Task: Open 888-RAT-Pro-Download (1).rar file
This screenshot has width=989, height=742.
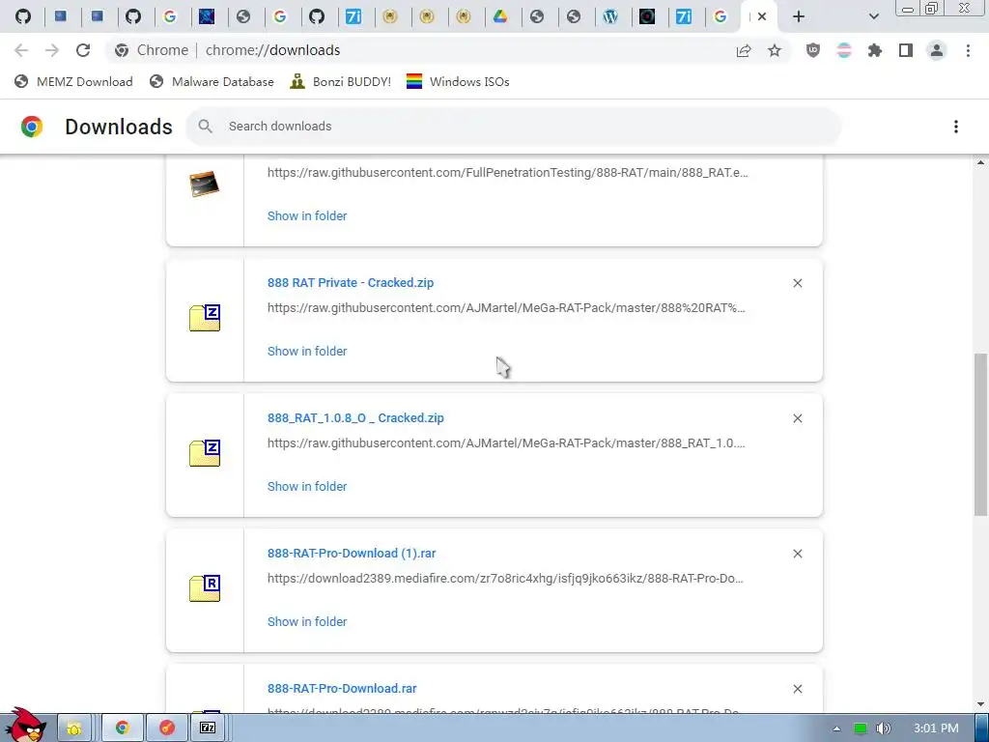Action: (352, 554)
